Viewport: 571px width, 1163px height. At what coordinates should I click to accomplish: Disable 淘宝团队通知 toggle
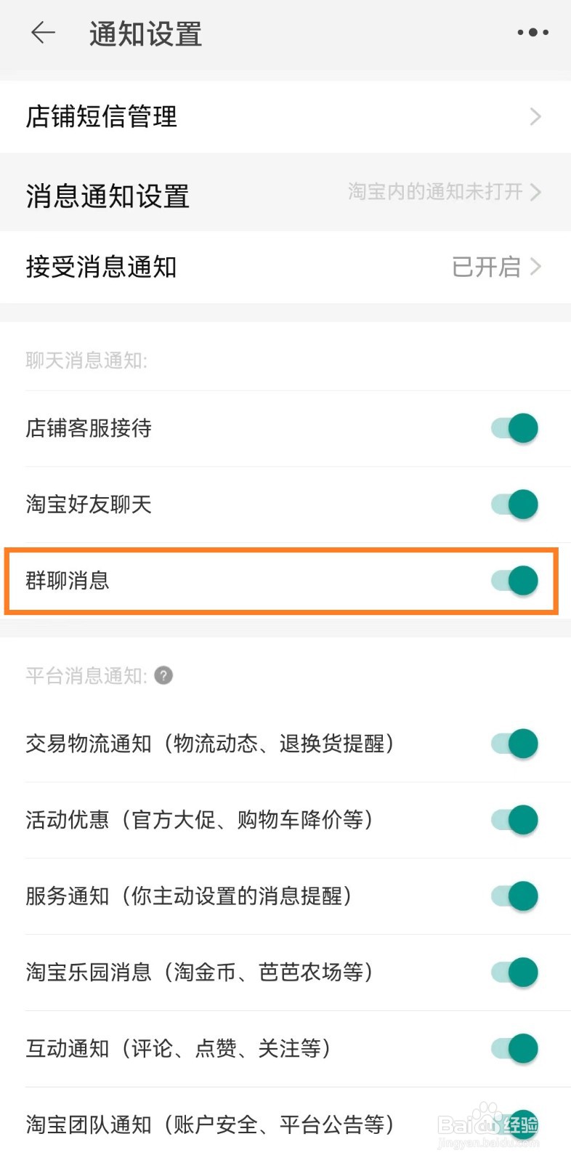pos(514,1124)
